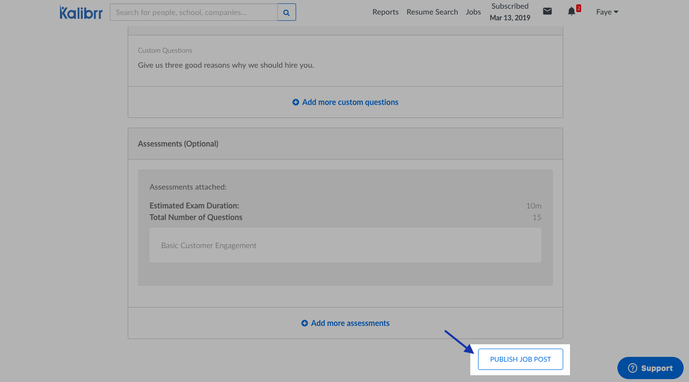Select the Basic Customer Engagement assessment card
The width and height of the screenshot is (689, 382).
click(345, 245)
